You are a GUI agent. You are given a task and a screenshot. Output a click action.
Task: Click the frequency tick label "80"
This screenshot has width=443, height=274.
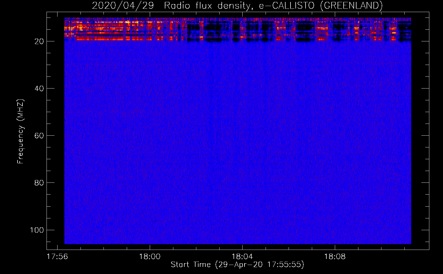point(39,183)
